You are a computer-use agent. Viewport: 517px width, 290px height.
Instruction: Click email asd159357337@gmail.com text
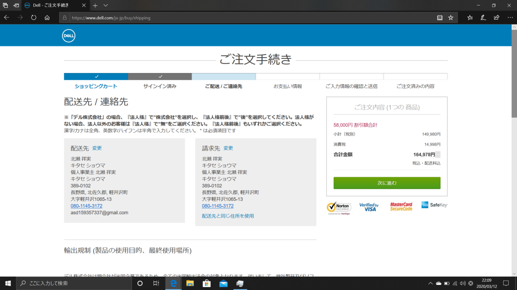pyautogui.click(x=100, y=213)
